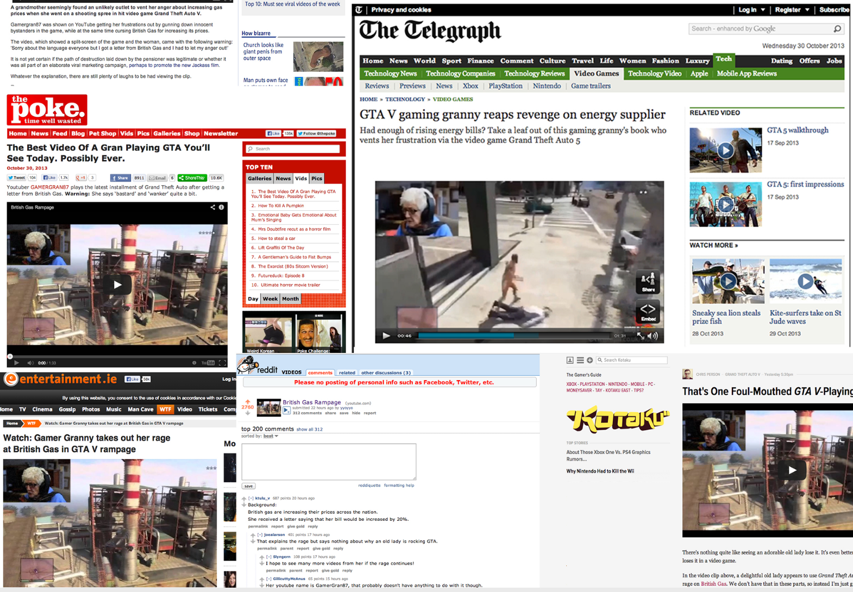853x592 pixels.
Task: Select reddit 'other discussions (3)' tab
Action: [386, 373]
